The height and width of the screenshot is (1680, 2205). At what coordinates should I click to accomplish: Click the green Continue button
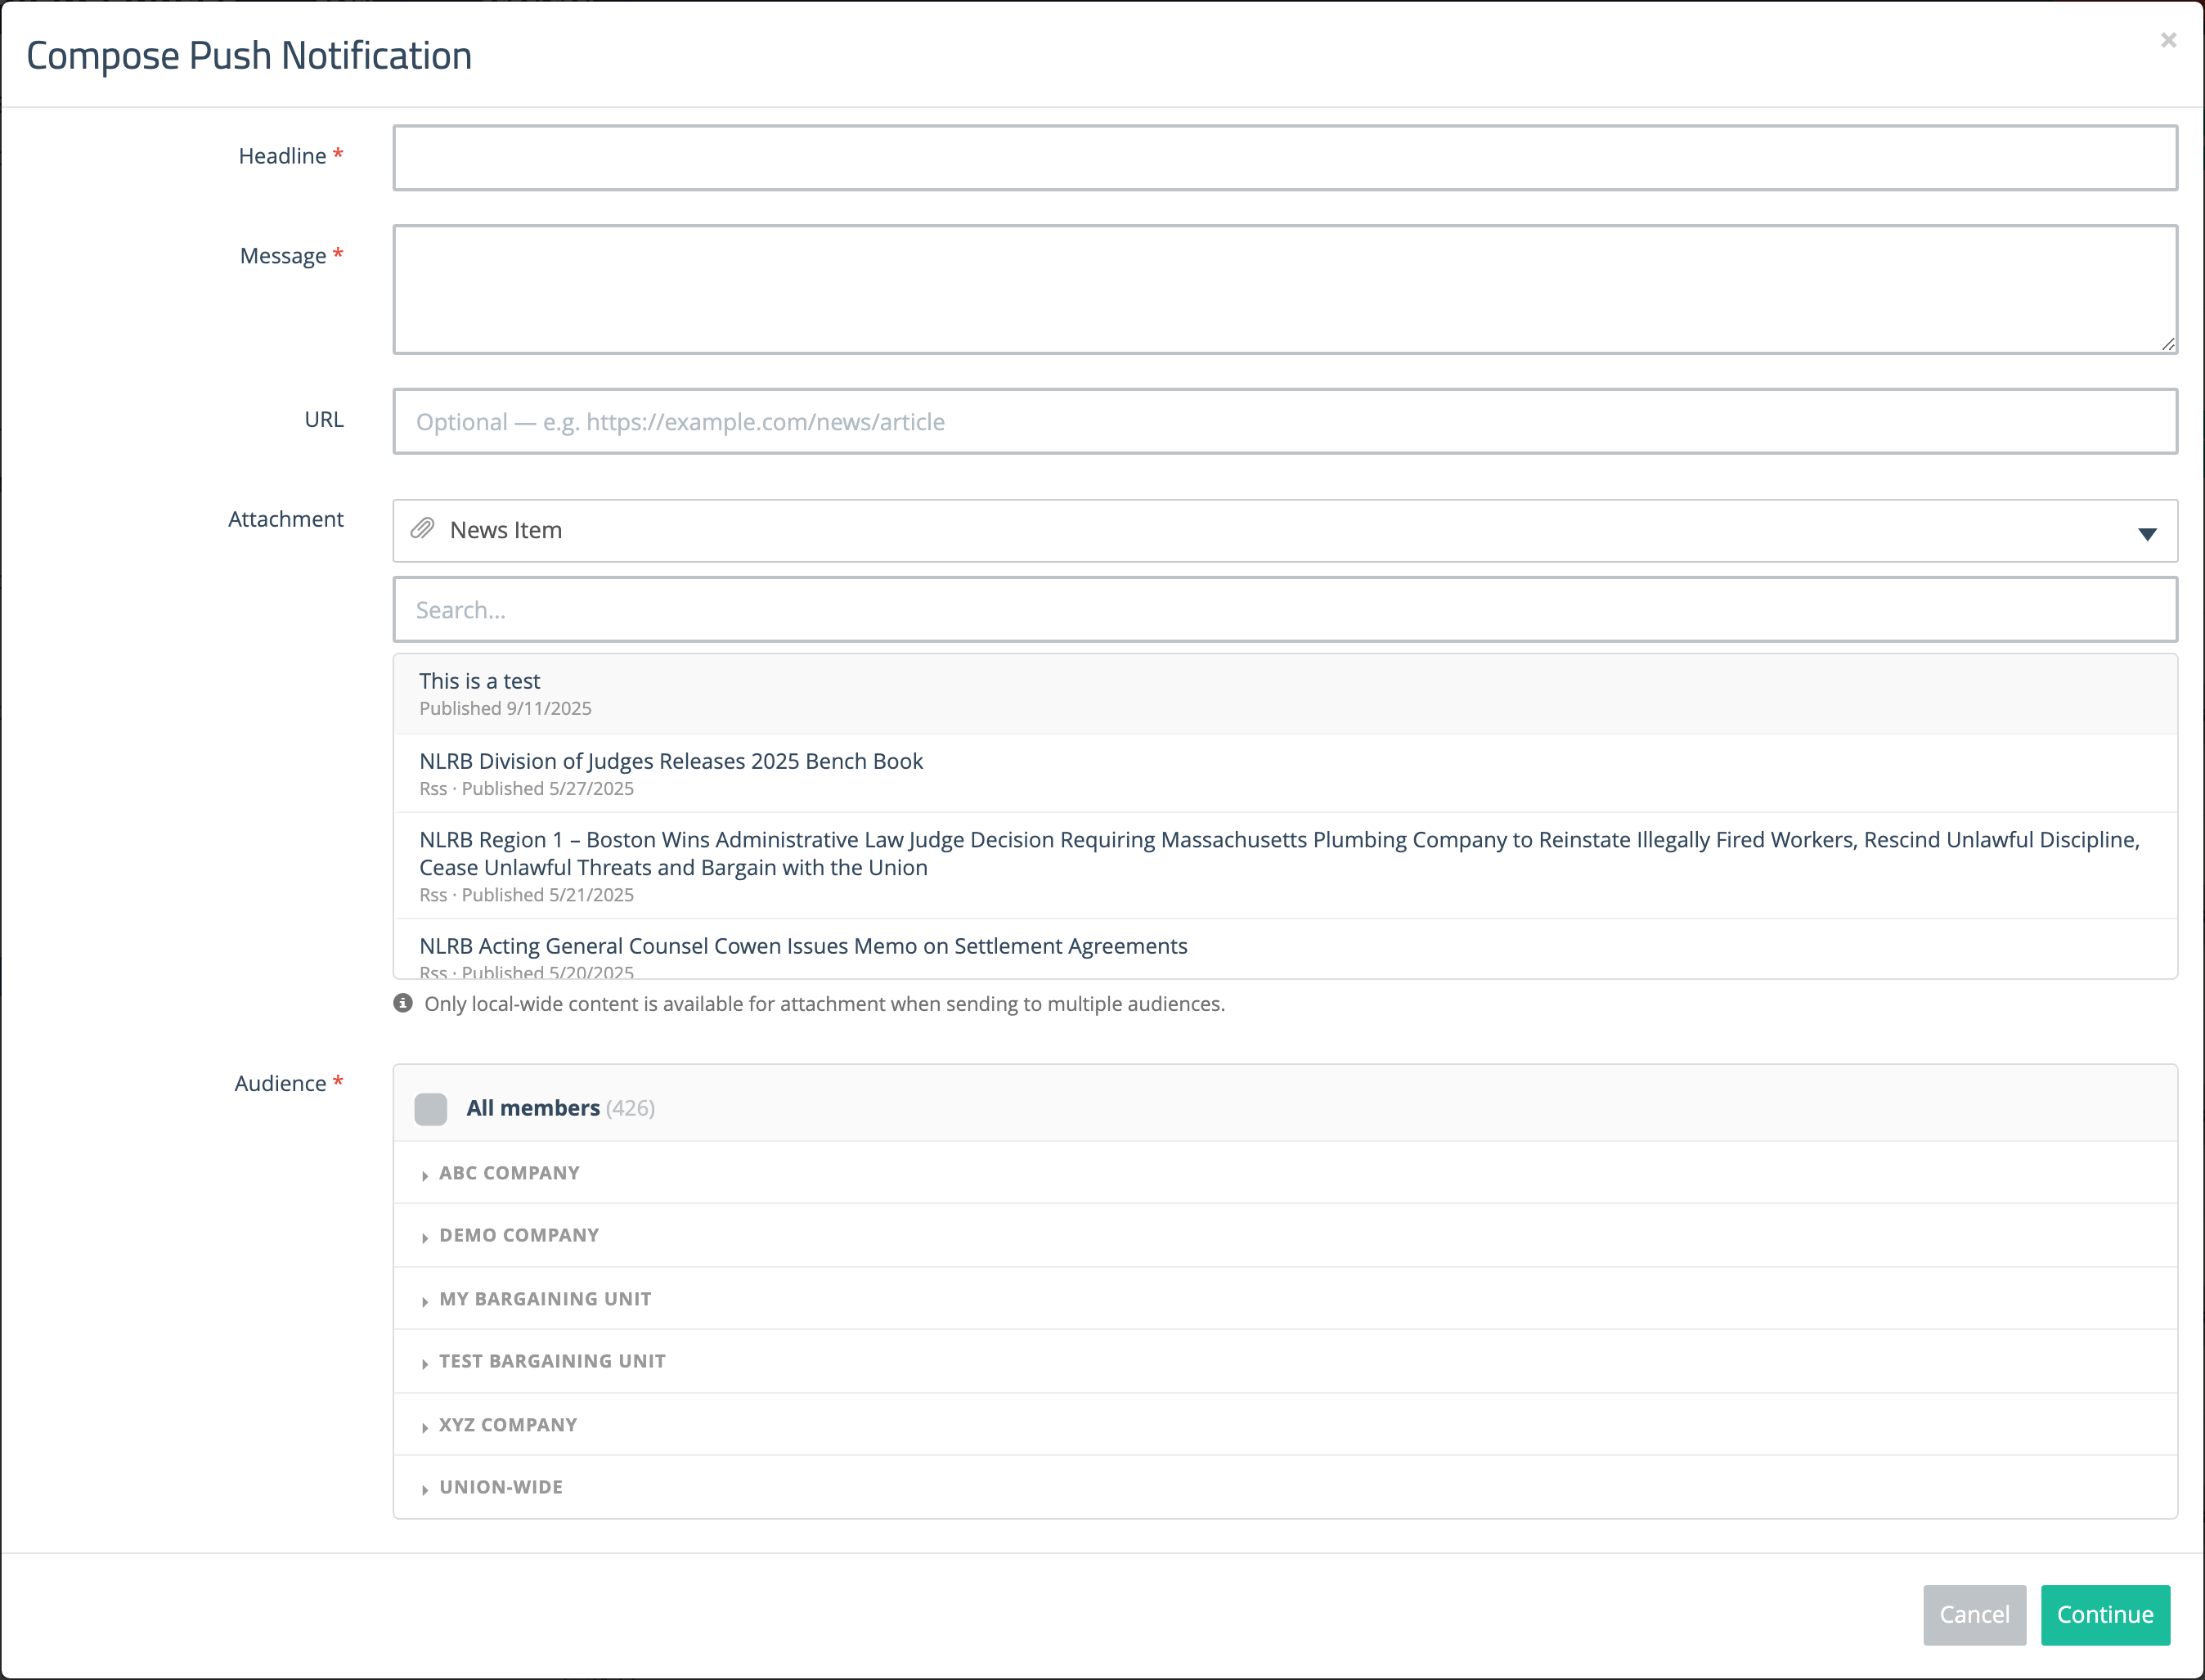[2105, 1615]
